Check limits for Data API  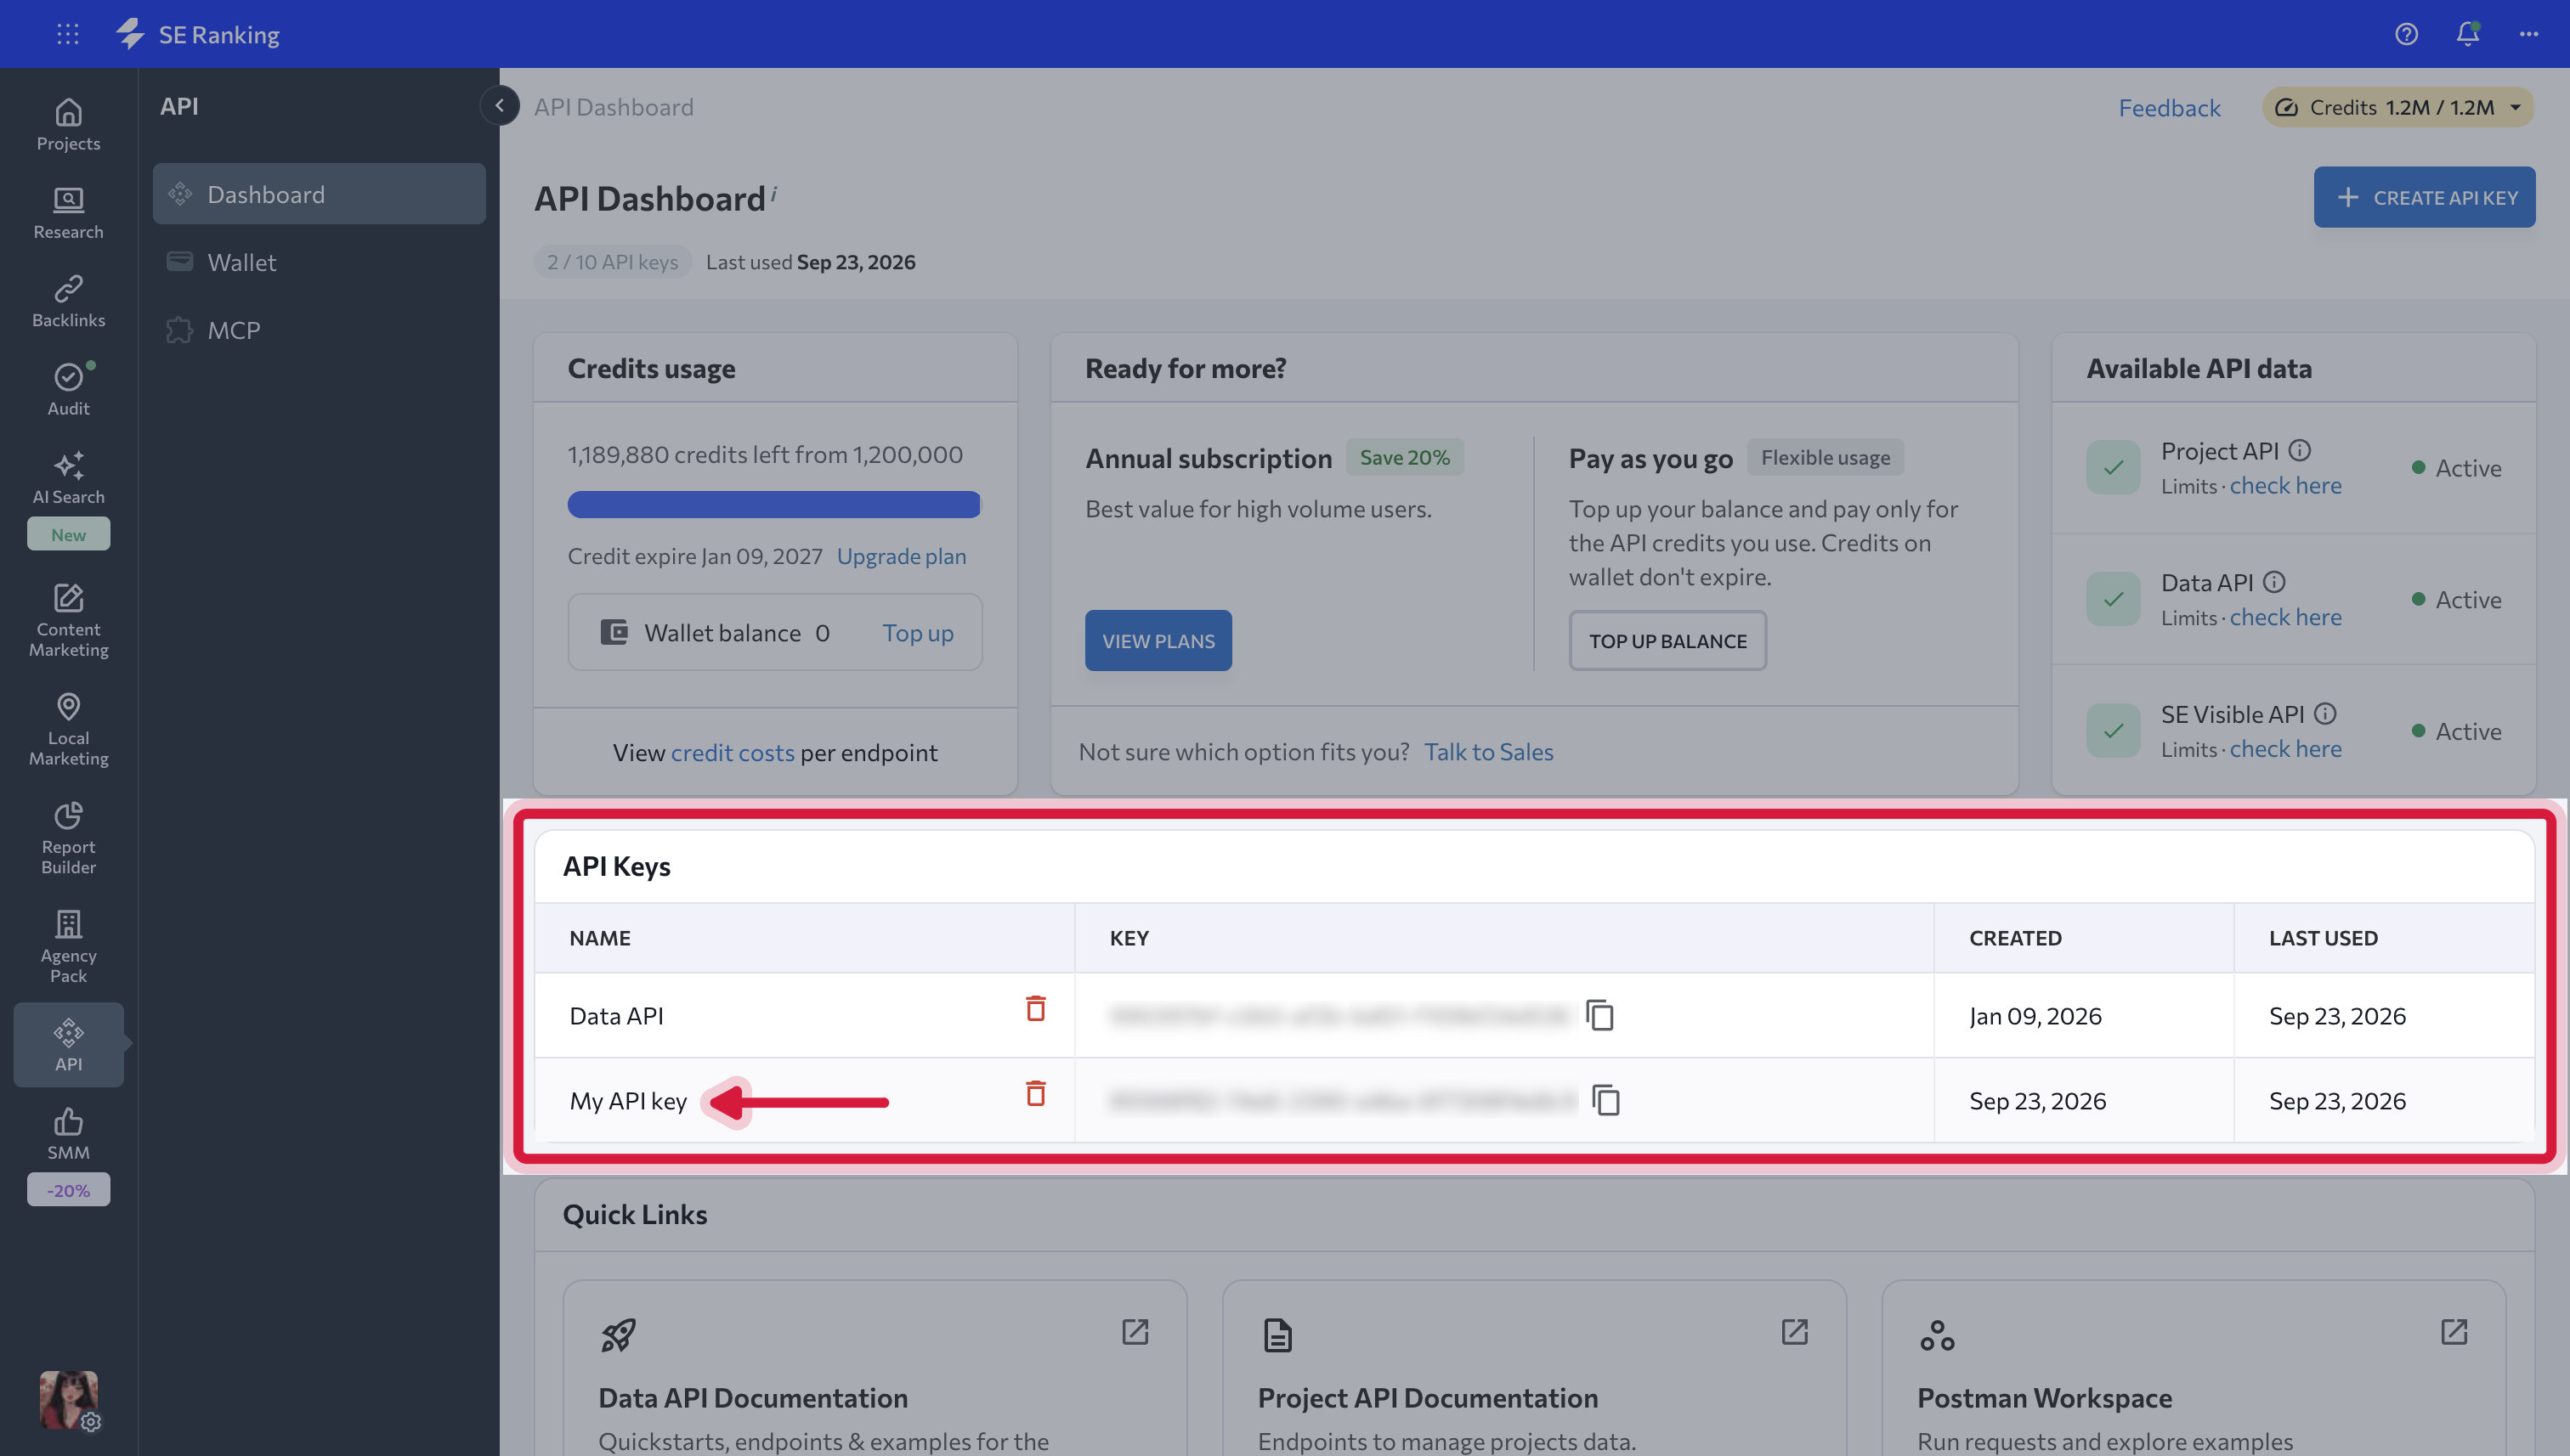(x=2285, y=617)
